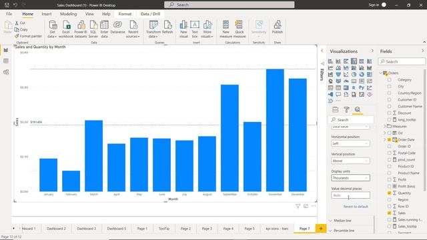Collapse the Orders table
The image size is (427, 240).
click(381, 73)
